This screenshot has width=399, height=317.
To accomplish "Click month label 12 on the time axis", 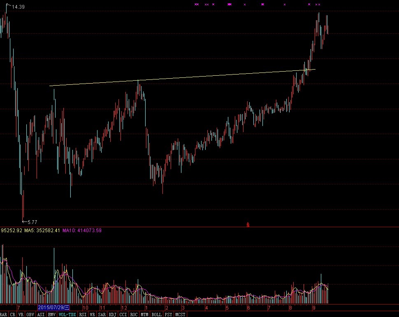I will pos(124,308).
